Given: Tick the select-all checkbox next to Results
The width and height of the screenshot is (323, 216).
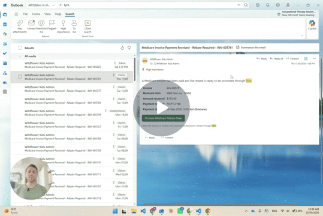Looking at the screenshot, I should [20, 48].
